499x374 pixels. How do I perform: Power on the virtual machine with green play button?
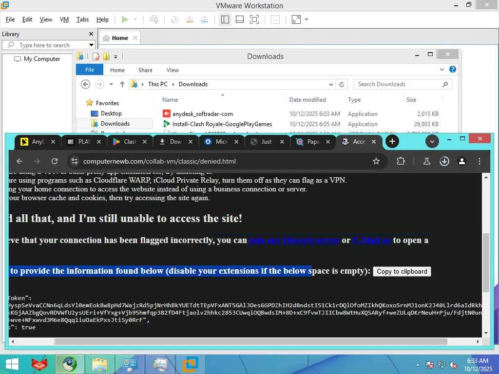(125, 19)
